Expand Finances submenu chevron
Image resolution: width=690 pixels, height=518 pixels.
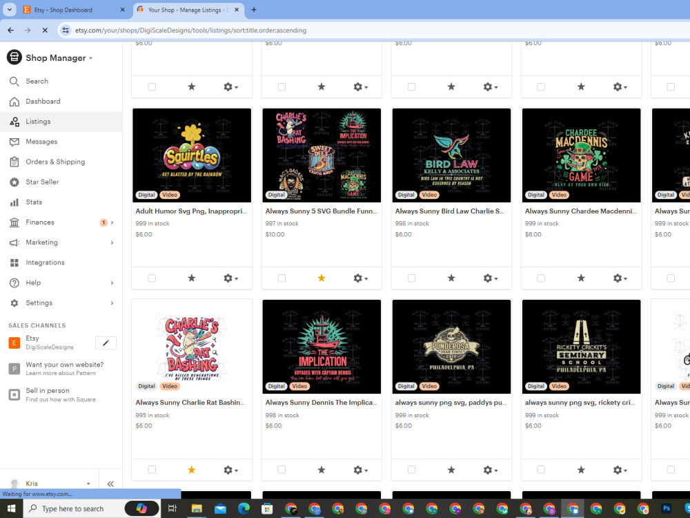pyautogui.click(x=112, y=222)
